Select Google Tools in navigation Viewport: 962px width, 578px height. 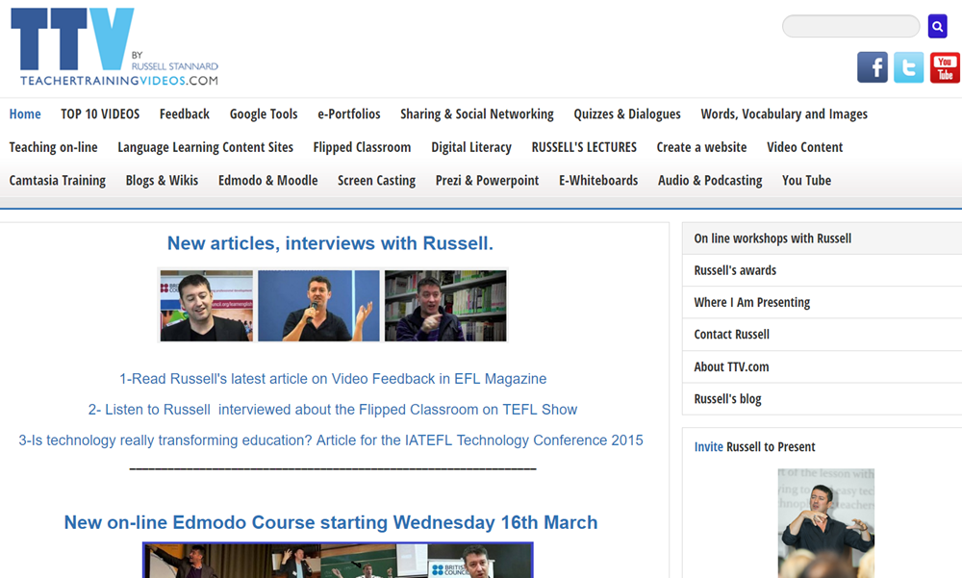[264, 114]
